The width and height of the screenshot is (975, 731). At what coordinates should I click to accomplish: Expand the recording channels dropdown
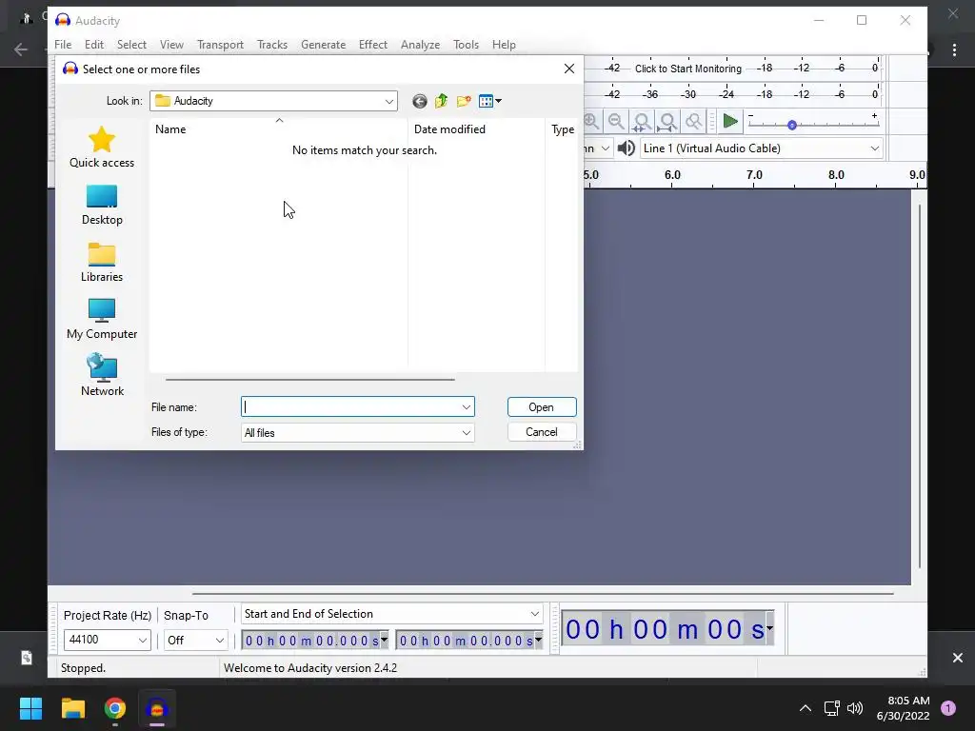pos(605,148)
